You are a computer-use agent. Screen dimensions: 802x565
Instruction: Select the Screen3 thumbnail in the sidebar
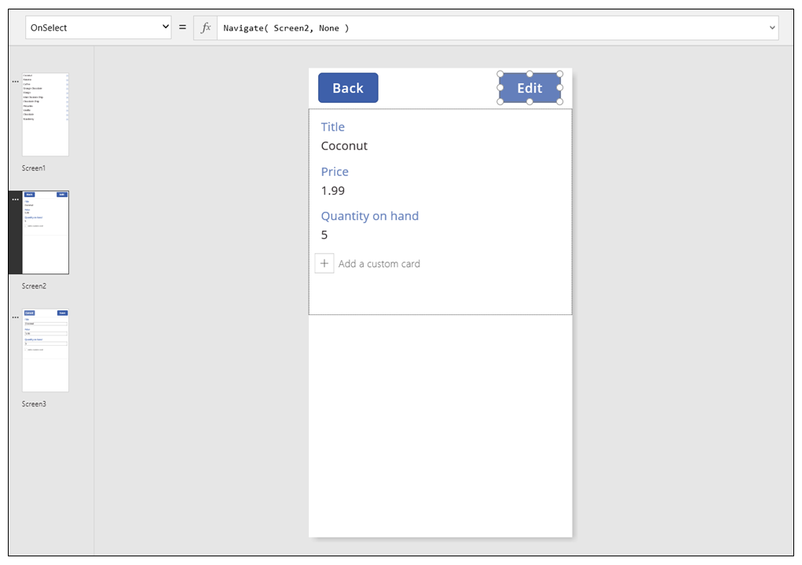pos(45,350)
